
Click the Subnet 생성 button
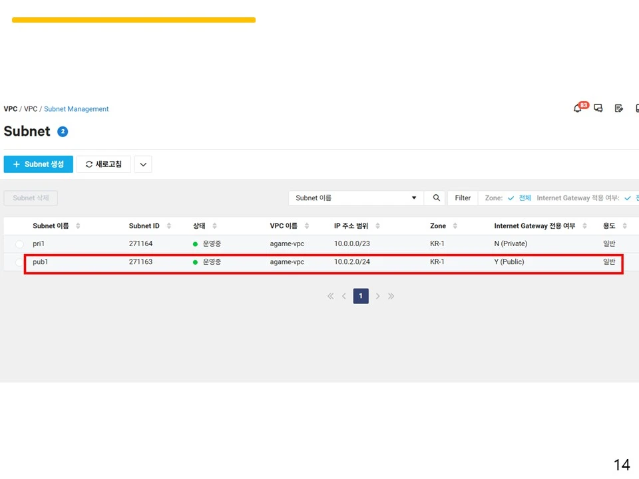coord(39,164)
